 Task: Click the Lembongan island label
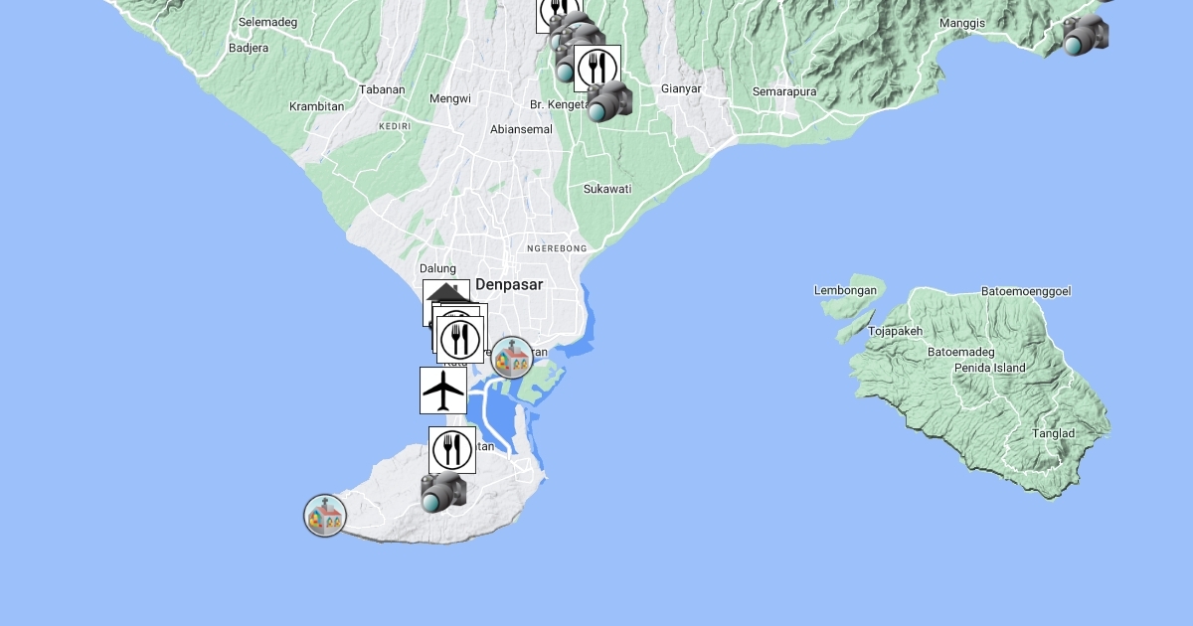(x=845, y=290)
